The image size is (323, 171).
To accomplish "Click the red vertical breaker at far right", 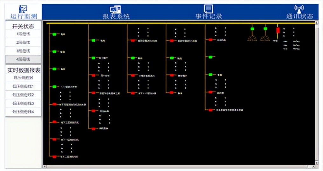I will click(278, 30).
